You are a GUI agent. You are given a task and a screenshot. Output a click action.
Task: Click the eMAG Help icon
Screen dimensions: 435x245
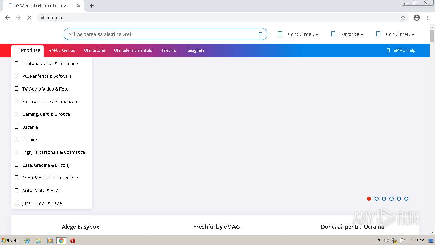click(x=388, y=50)
